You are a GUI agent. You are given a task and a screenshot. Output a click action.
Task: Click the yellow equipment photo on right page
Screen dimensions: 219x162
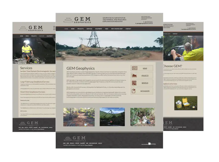(186, 103)
